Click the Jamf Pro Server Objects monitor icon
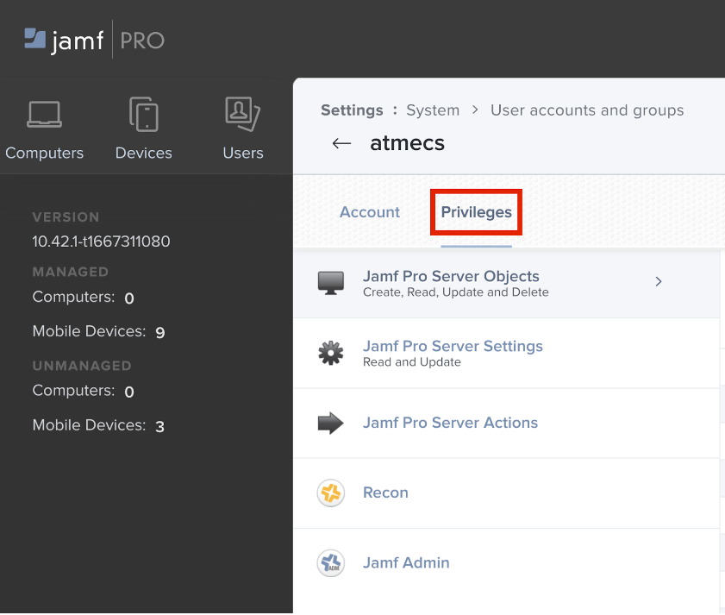 point(331,282)
